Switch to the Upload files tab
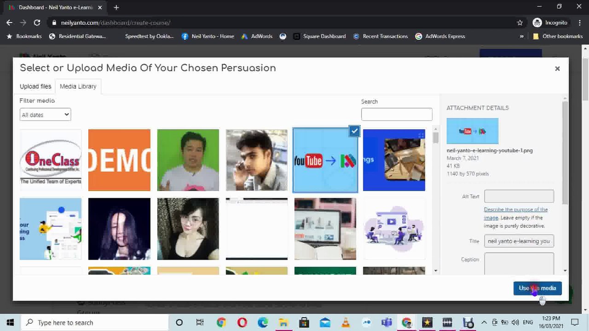This screenshot has height=331, width=589. 35,86
